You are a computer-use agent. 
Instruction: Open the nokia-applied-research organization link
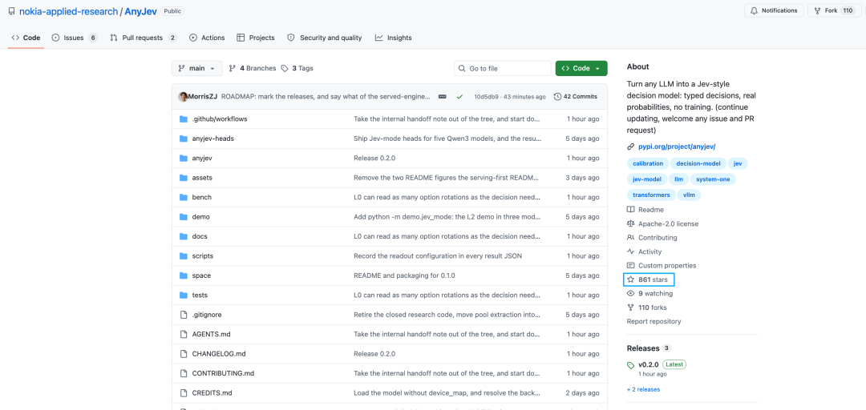68,11
